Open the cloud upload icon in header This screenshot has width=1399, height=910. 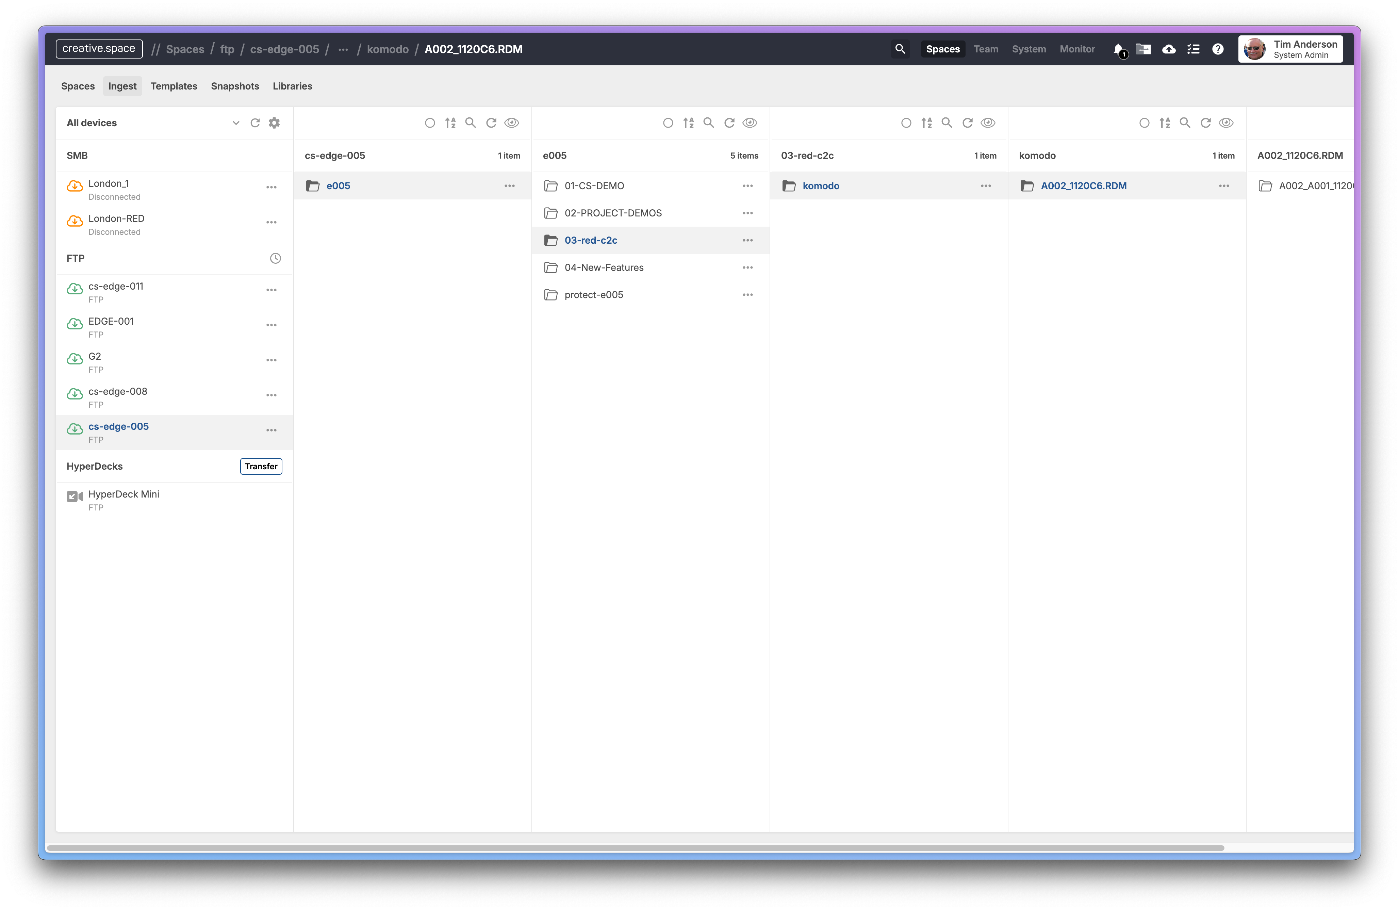tap(1169, 49)
